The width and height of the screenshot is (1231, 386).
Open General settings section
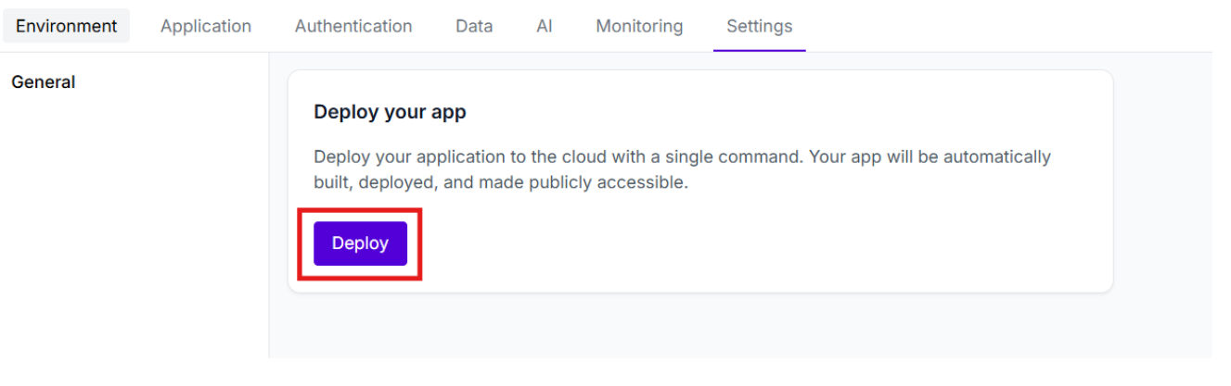pyautogui.click(x=44, y=82)
